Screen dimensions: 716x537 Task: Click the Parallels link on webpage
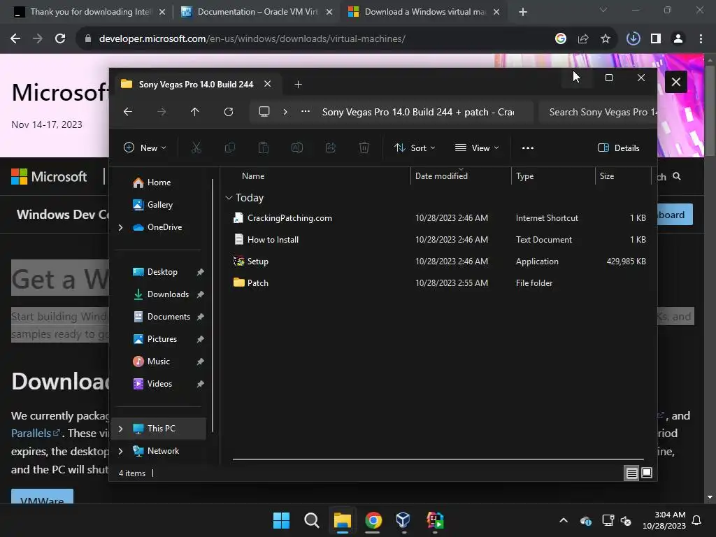(35, 433)
